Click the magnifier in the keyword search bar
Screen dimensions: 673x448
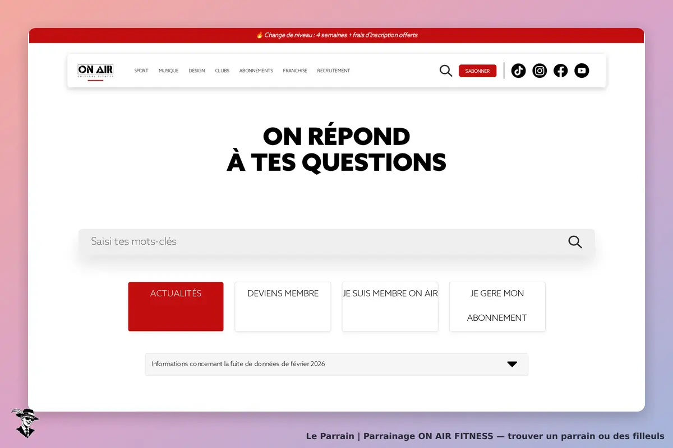575,242
